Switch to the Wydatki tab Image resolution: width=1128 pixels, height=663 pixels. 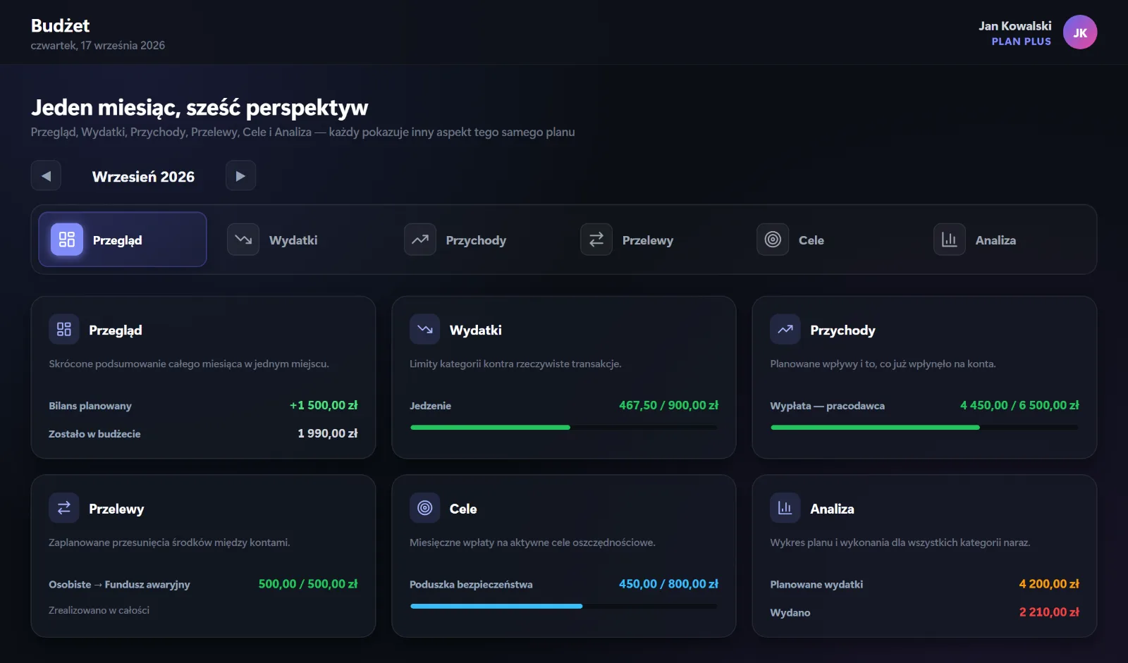tap(299, 240)
